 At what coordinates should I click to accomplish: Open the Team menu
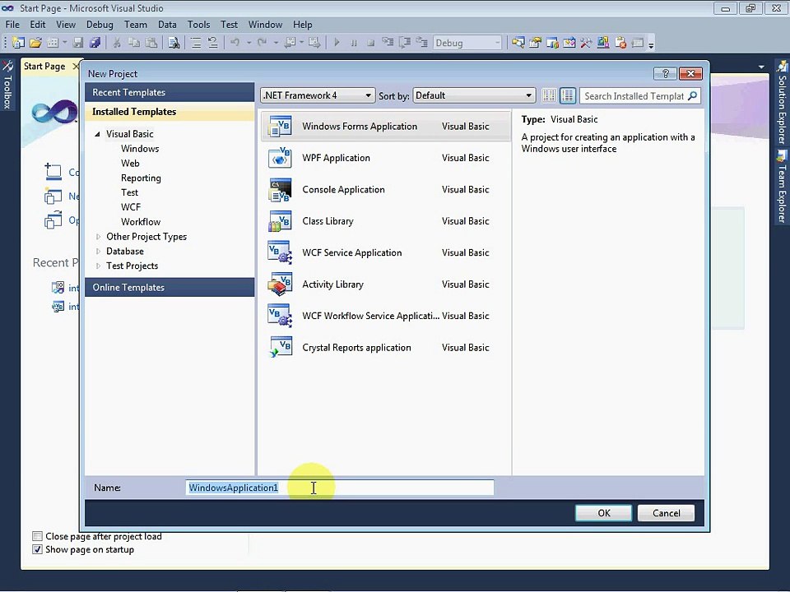pos(136,25)
